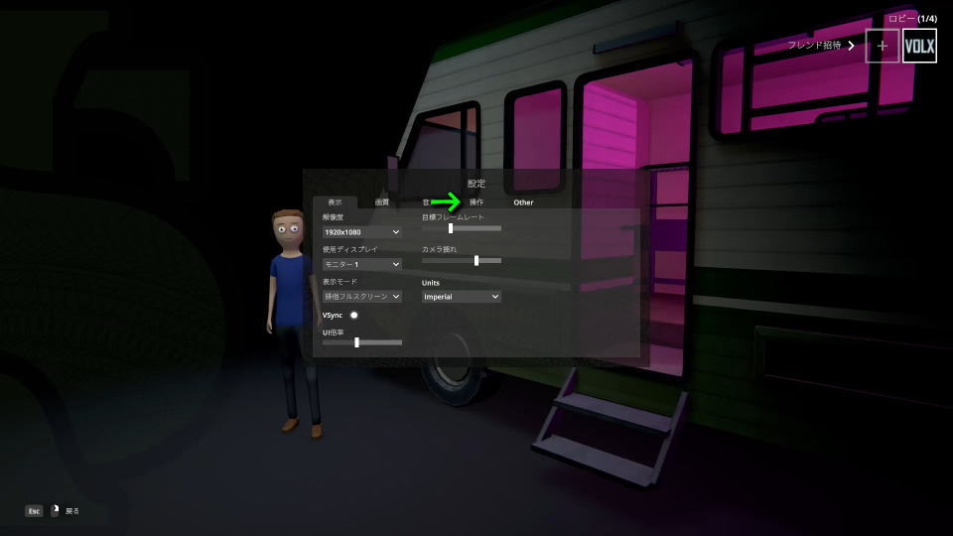The width and height of the screenshot is (953, 536).
Task: Click the right mouse button icon
Action: [x=56, y=510]
